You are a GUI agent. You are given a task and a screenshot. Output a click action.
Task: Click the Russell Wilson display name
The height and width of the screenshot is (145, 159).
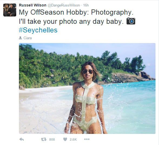click(32, 5)
